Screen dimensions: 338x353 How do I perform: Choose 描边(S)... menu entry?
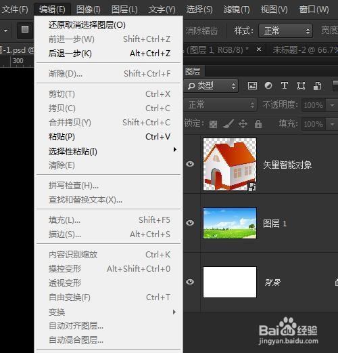[109, 234]
